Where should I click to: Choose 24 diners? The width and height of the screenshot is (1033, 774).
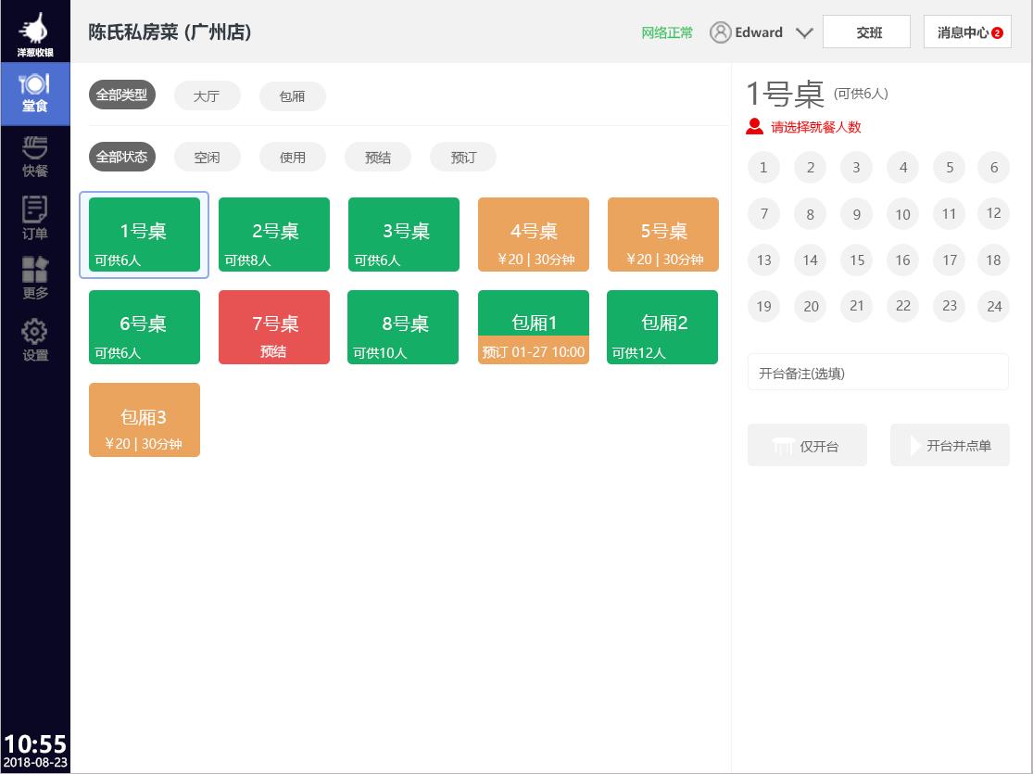coord(994,306)
